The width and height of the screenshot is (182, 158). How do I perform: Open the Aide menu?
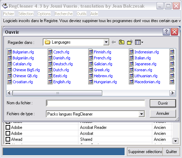click(94, 14)
